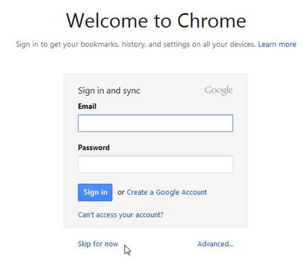Click the gray Google logo

(218, 90)
